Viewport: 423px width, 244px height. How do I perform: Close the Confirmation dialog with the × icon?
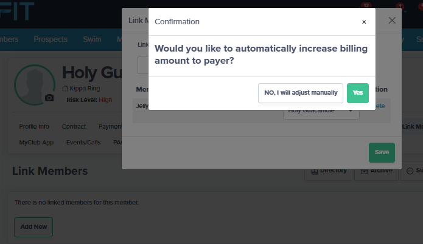pyautogui.click(x=364, y=22)
